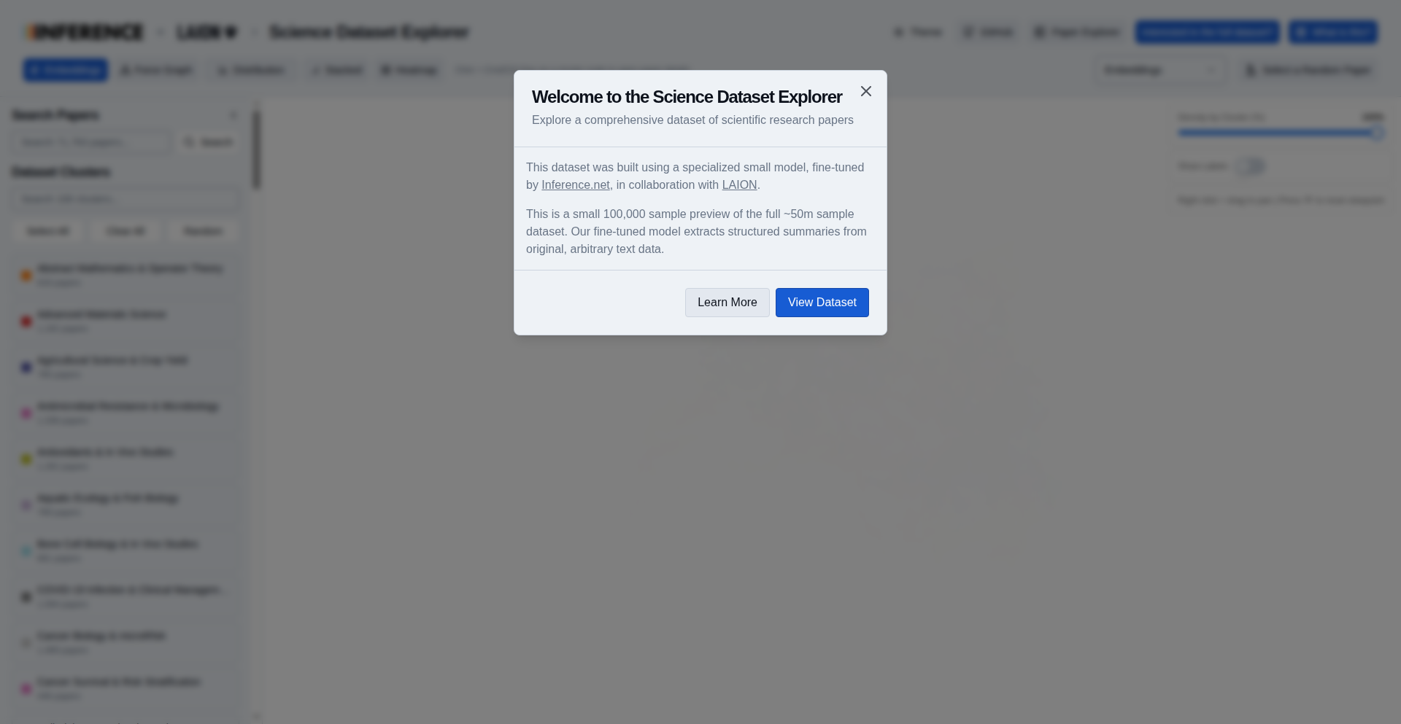
Task: Open the Inference.net link
Action: coord(575,185)
